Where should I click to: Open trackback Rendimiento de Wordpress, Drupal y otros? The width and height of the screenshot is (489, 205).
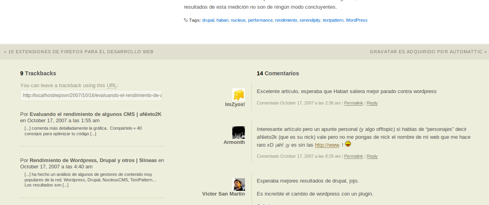coord(93,160)
